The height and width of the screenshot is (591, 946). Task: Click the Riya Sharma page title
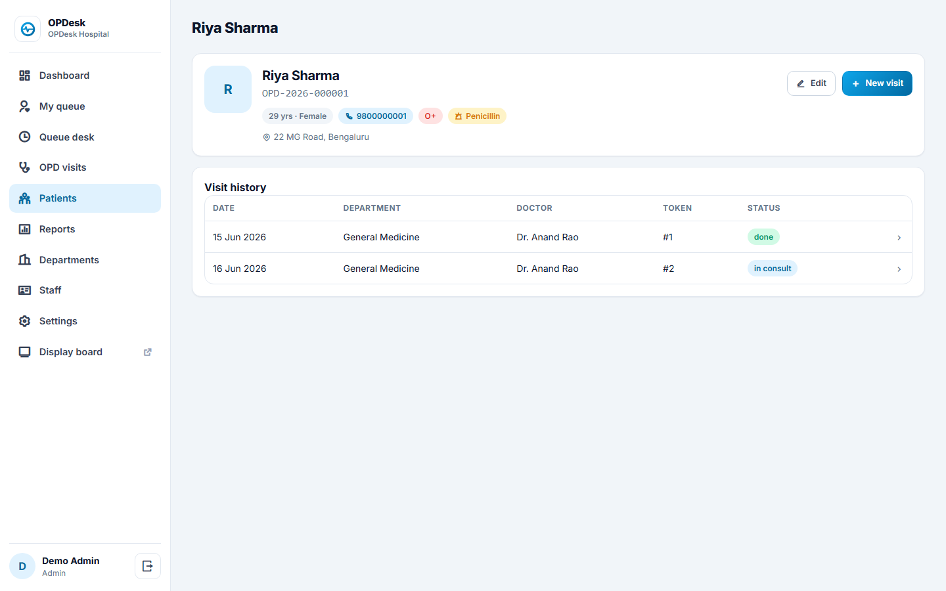click(x=235, y=28)
